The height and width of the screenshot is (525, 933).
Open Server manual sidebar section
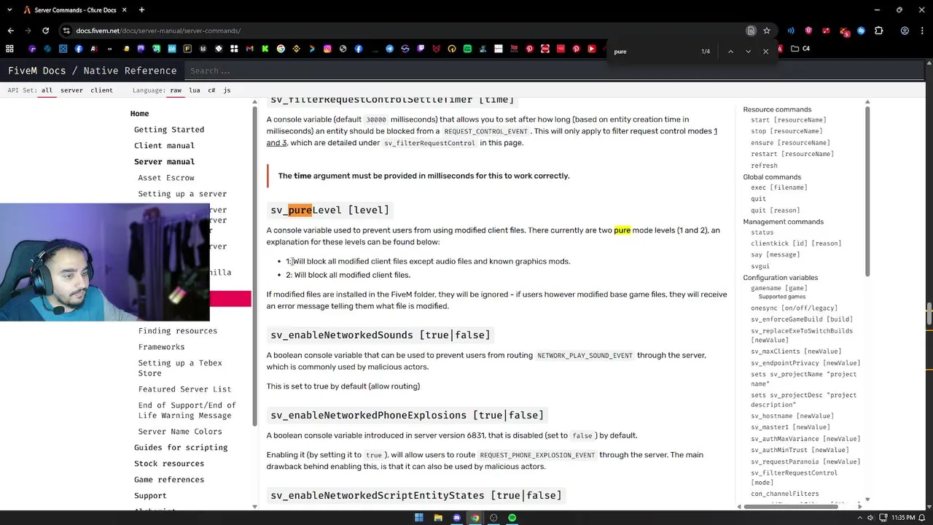(x=164, y=162)
